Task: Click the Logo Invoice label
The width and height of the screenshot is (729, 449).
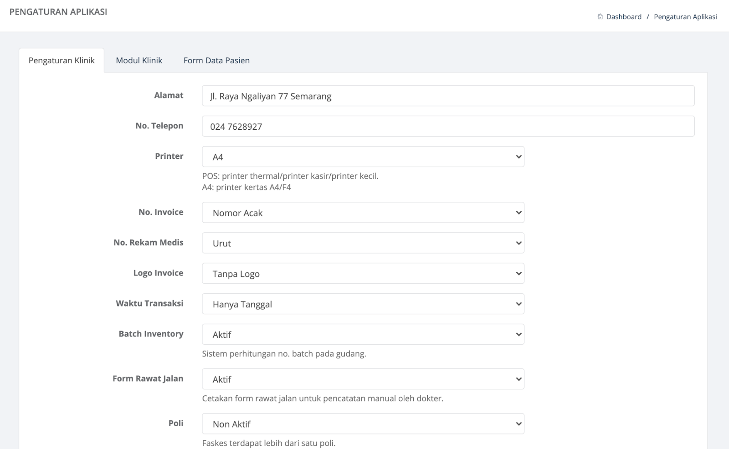Action: [158, 273]
